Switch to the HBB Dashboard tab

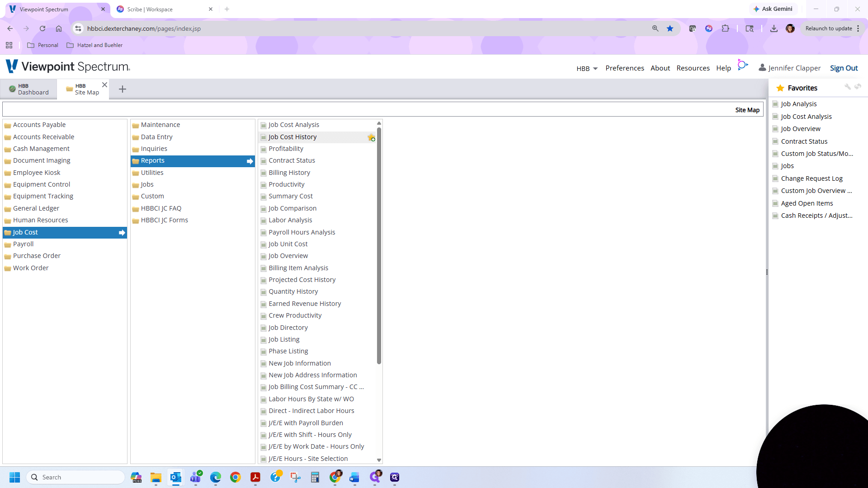29,89
